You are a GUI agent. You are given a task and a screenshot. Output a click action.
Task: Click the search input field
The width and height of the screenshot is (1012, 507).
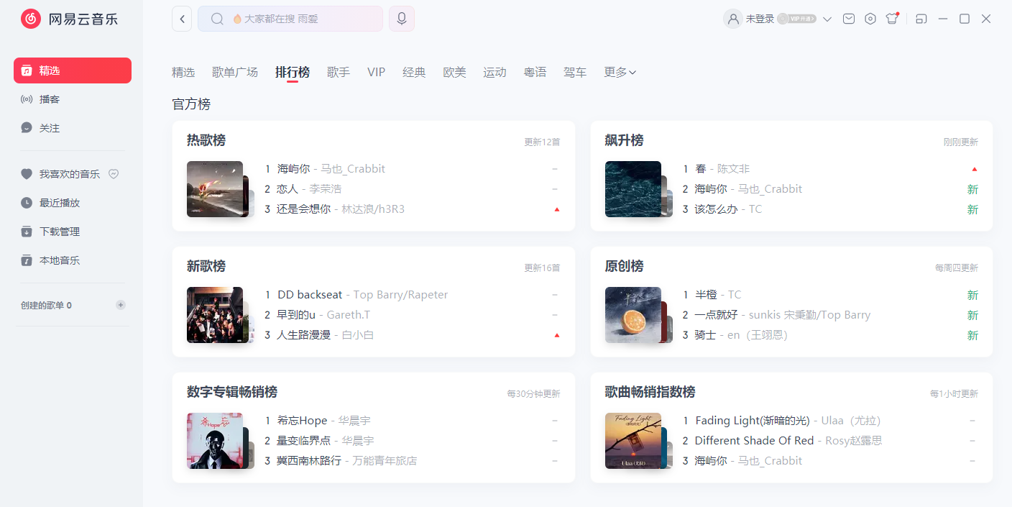point(302,19)
